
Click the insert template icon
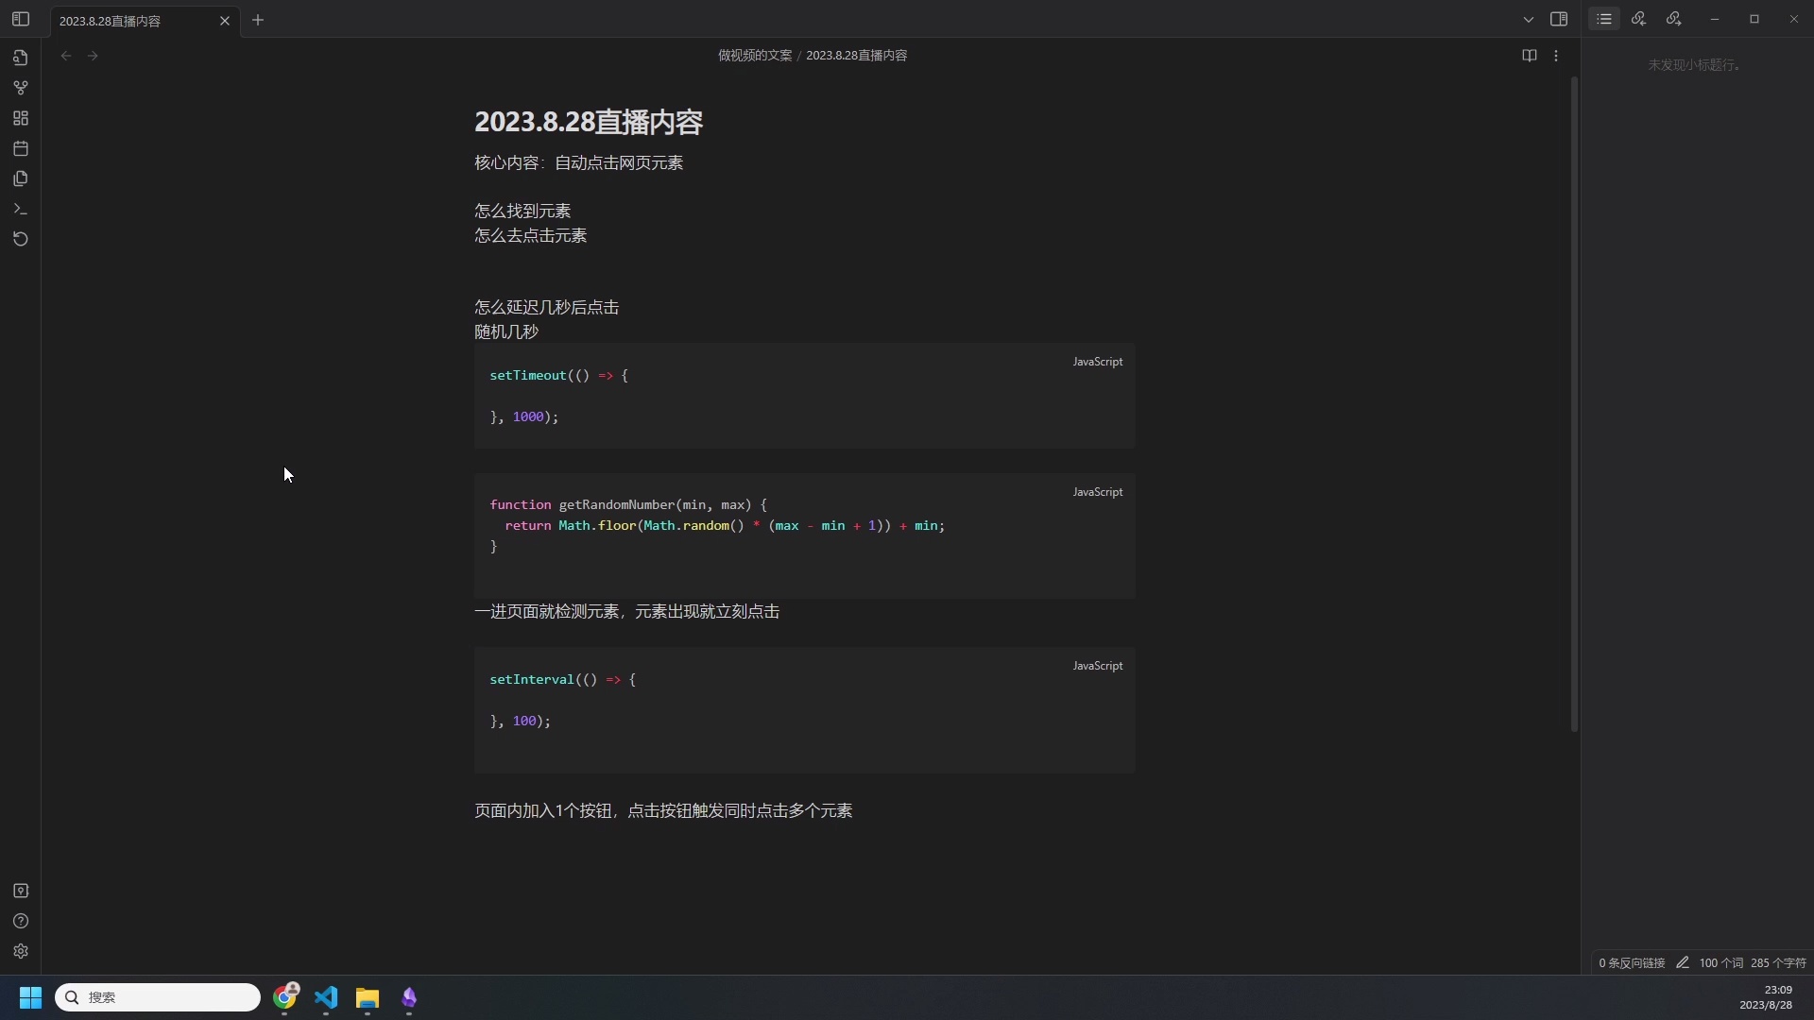[21, 178]
